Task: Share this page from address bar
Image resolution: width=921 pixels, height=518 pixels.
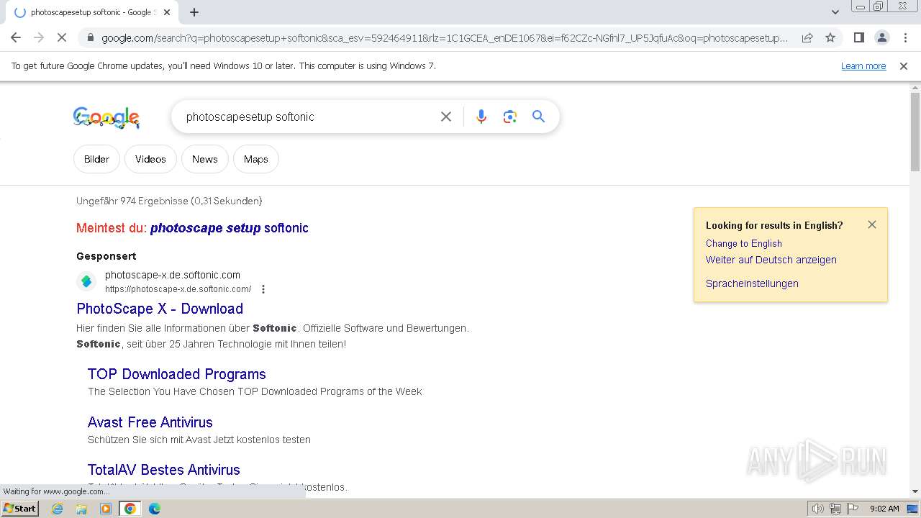Action: pyautogui.click(x=807, y=37)
